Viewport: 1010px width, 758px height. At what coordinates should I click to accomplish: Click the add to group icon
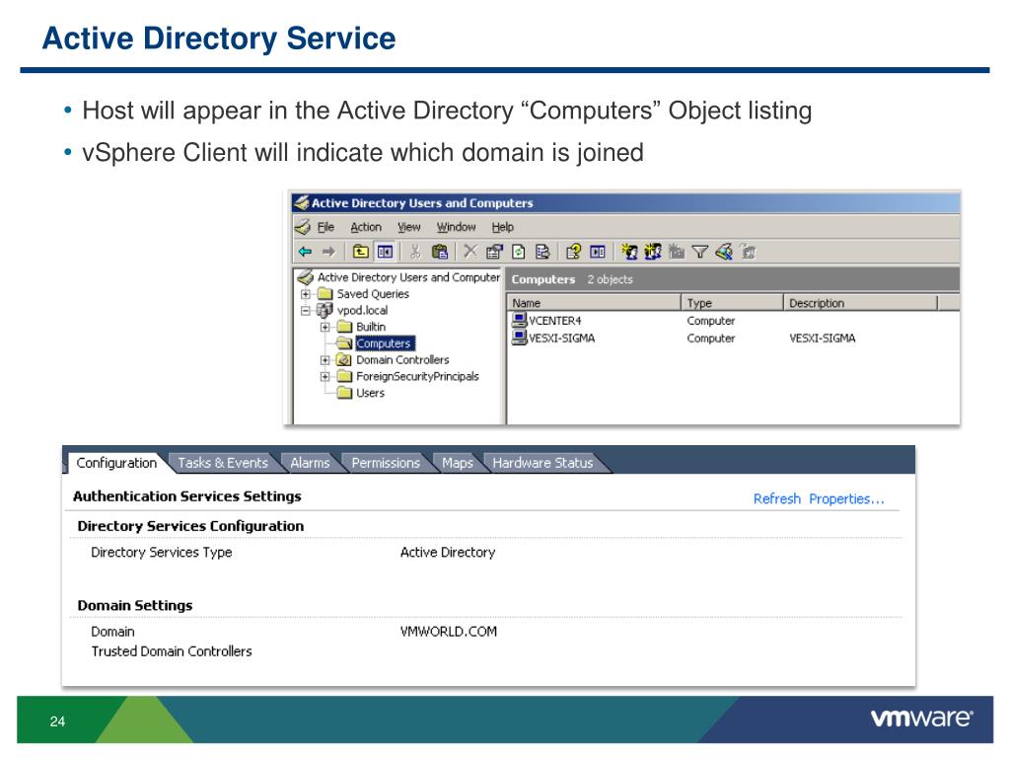(748, 252)
